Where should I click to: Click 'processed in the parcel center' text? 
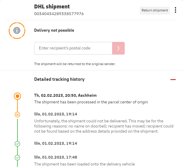[91, 102]
